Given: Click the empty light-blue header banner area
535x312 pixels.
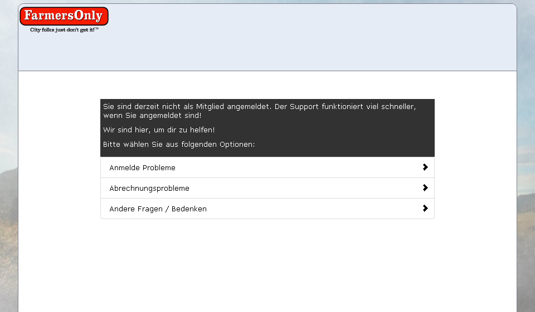Looking at the screenshot, I should (312, 39).
